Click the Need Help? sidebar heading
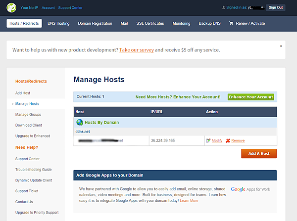The image size is (297, 221). [27, 147]
